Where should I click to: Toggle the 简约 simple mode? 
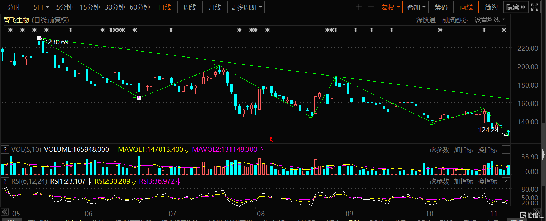(491, 7)
